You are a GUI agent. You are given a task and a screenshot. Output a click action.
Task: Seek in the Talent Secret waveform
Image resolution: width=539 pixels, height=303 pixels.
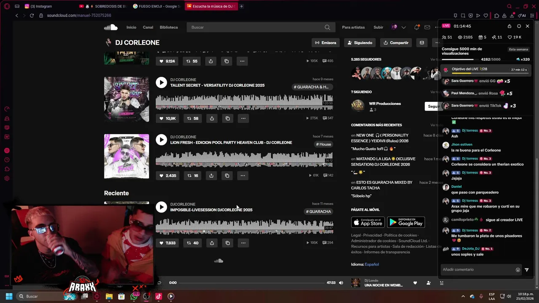(244, 102)
